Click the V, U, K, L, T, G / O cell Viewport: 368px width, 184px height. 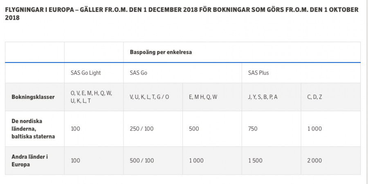(149, 97)
